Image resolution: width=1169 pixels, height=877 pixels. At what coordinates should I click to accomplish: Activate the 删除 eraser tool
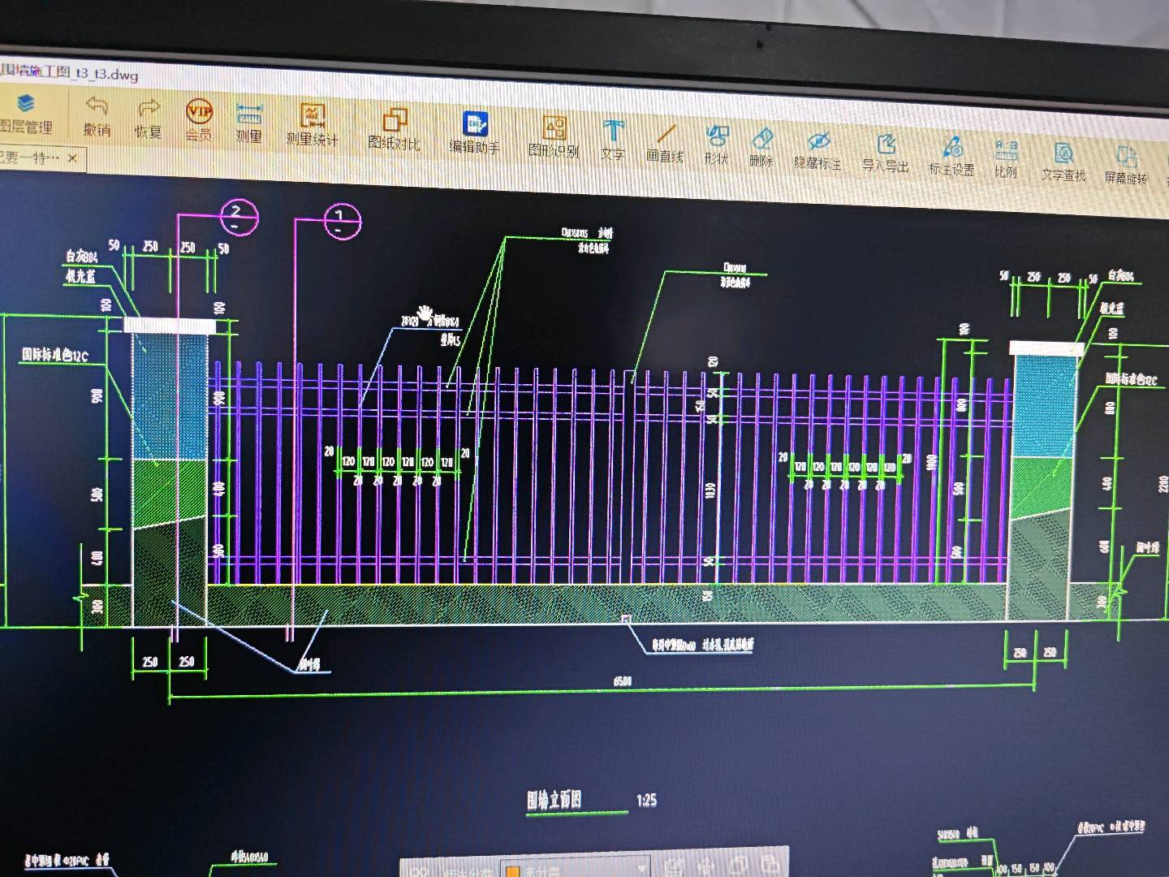point(761,148)
